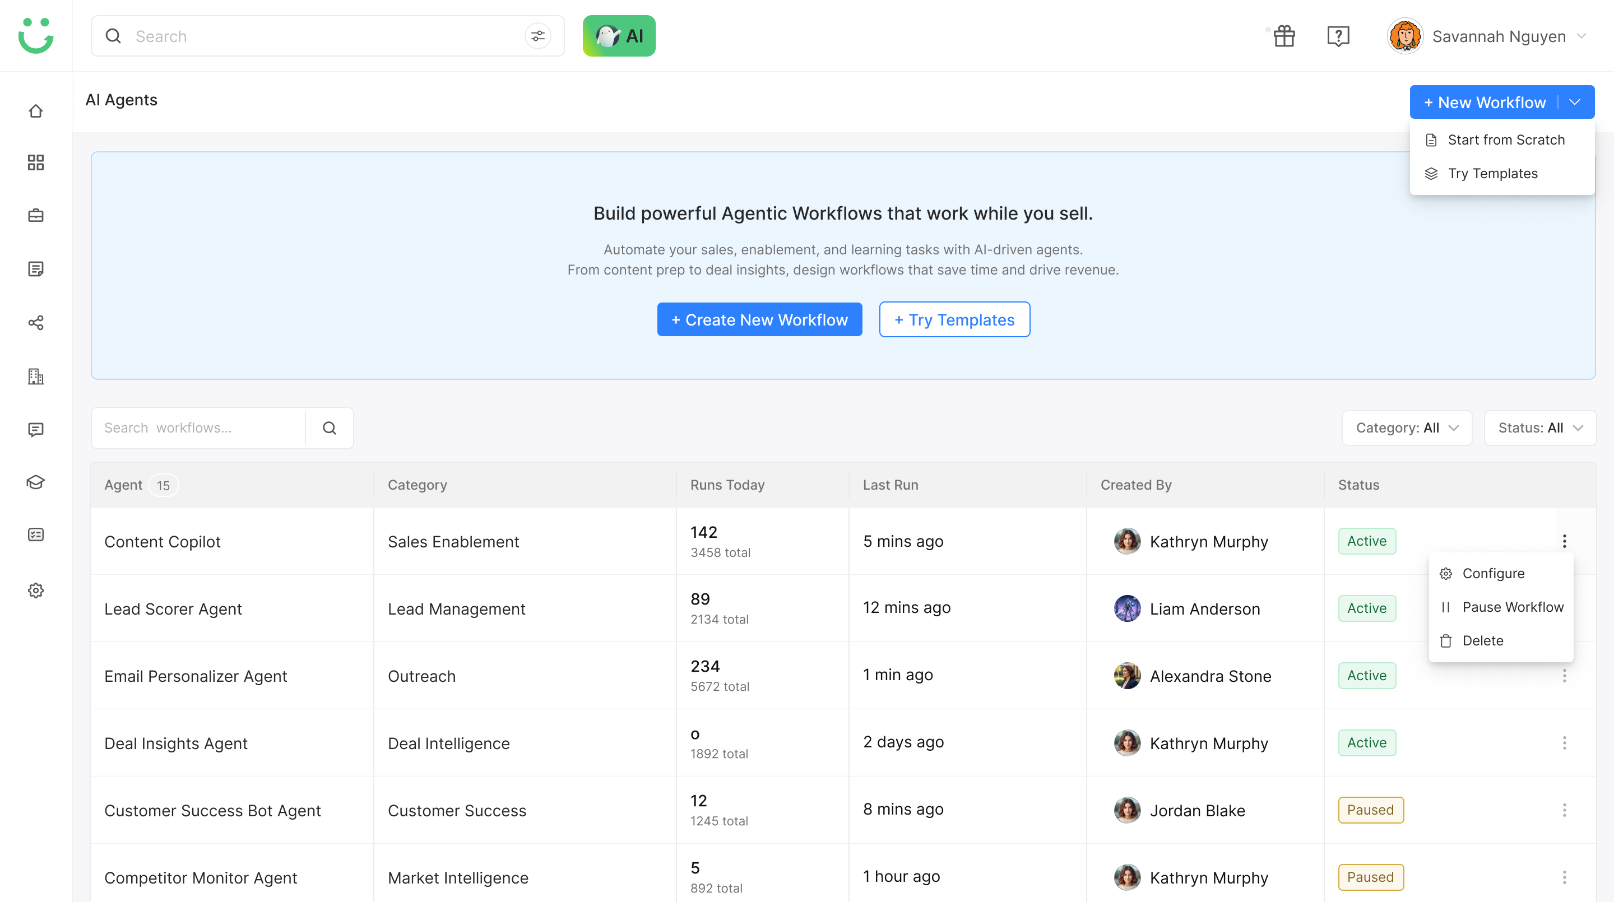Viewport: 1614px width, 902px height.
Task: Open the Home sidebar icon
Action: click(x=36, y=111)
